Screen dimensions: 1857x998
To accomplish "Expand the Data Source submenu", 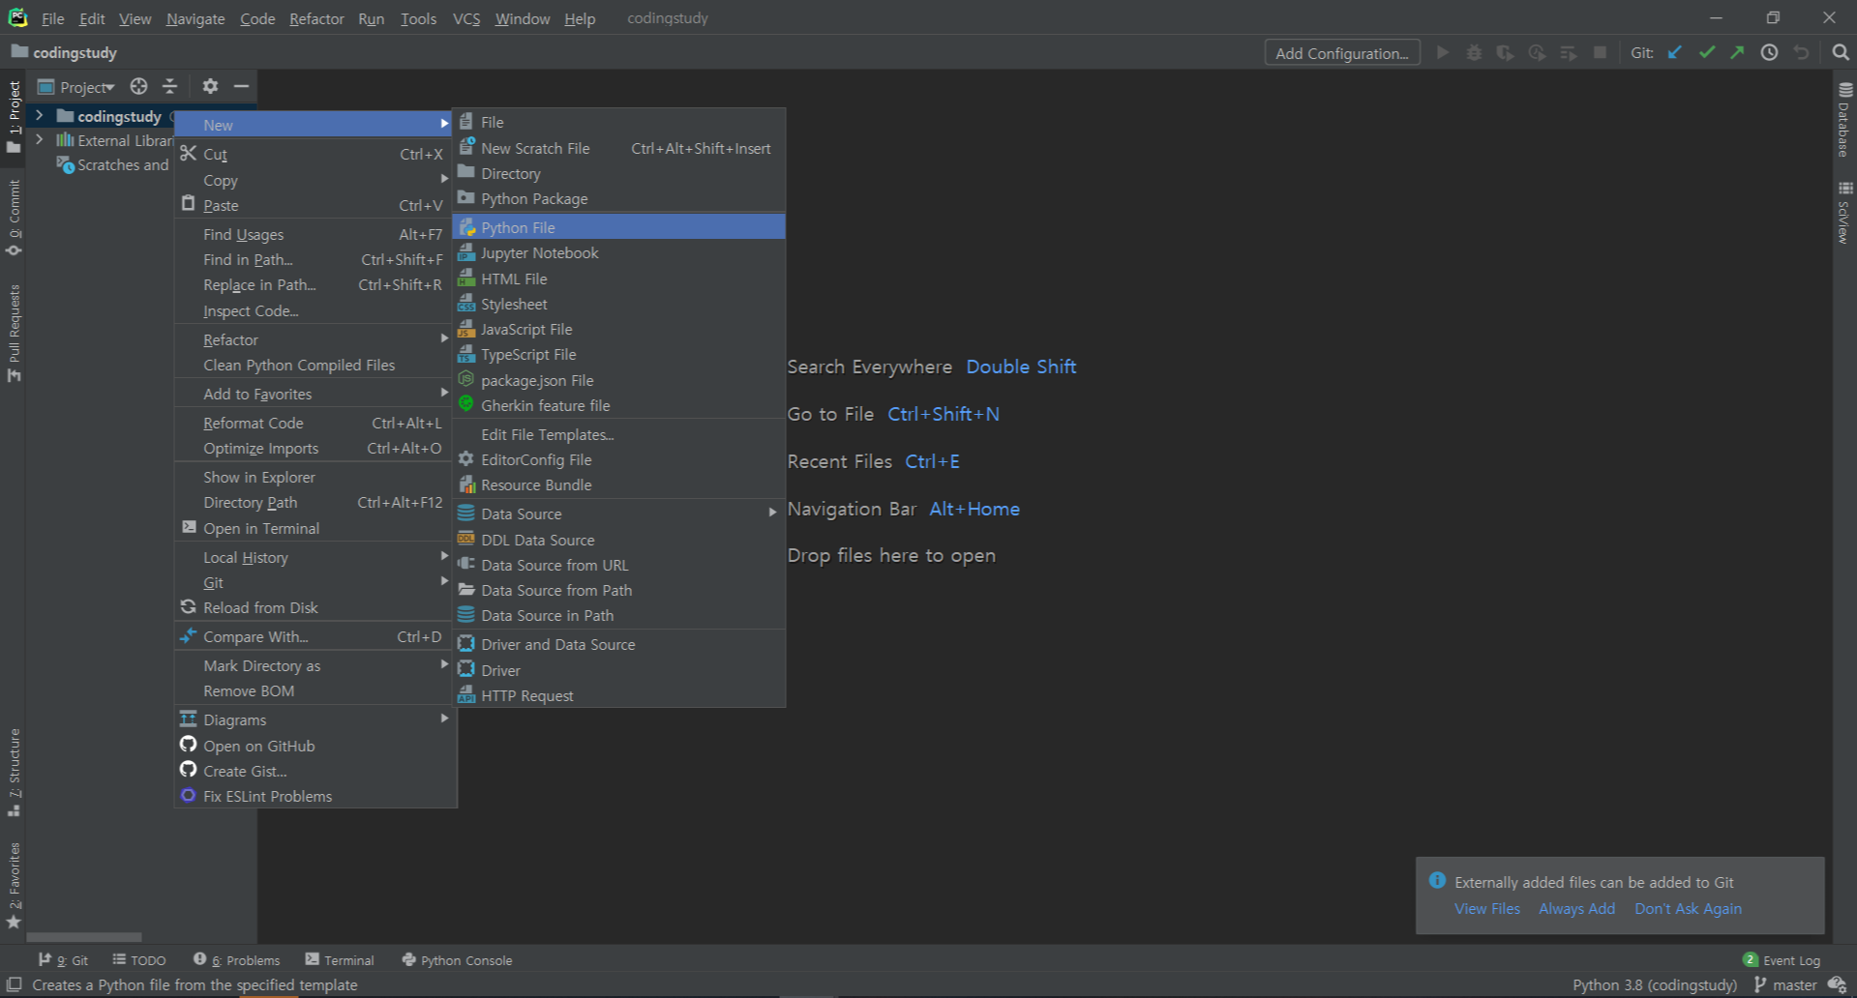I will (x=619, y=514).
